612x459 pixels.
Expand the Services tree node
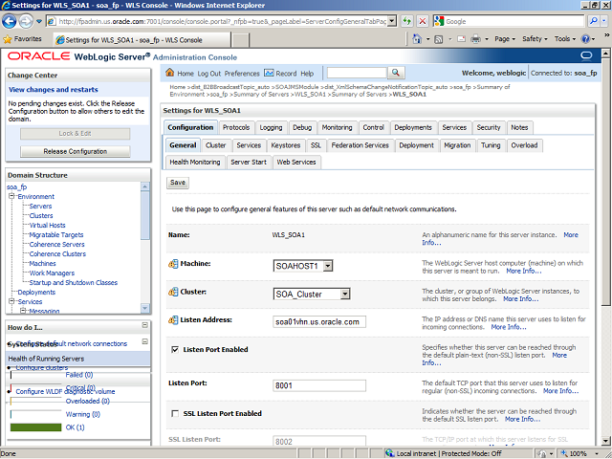pyautogui.click(x=12, y=301)
